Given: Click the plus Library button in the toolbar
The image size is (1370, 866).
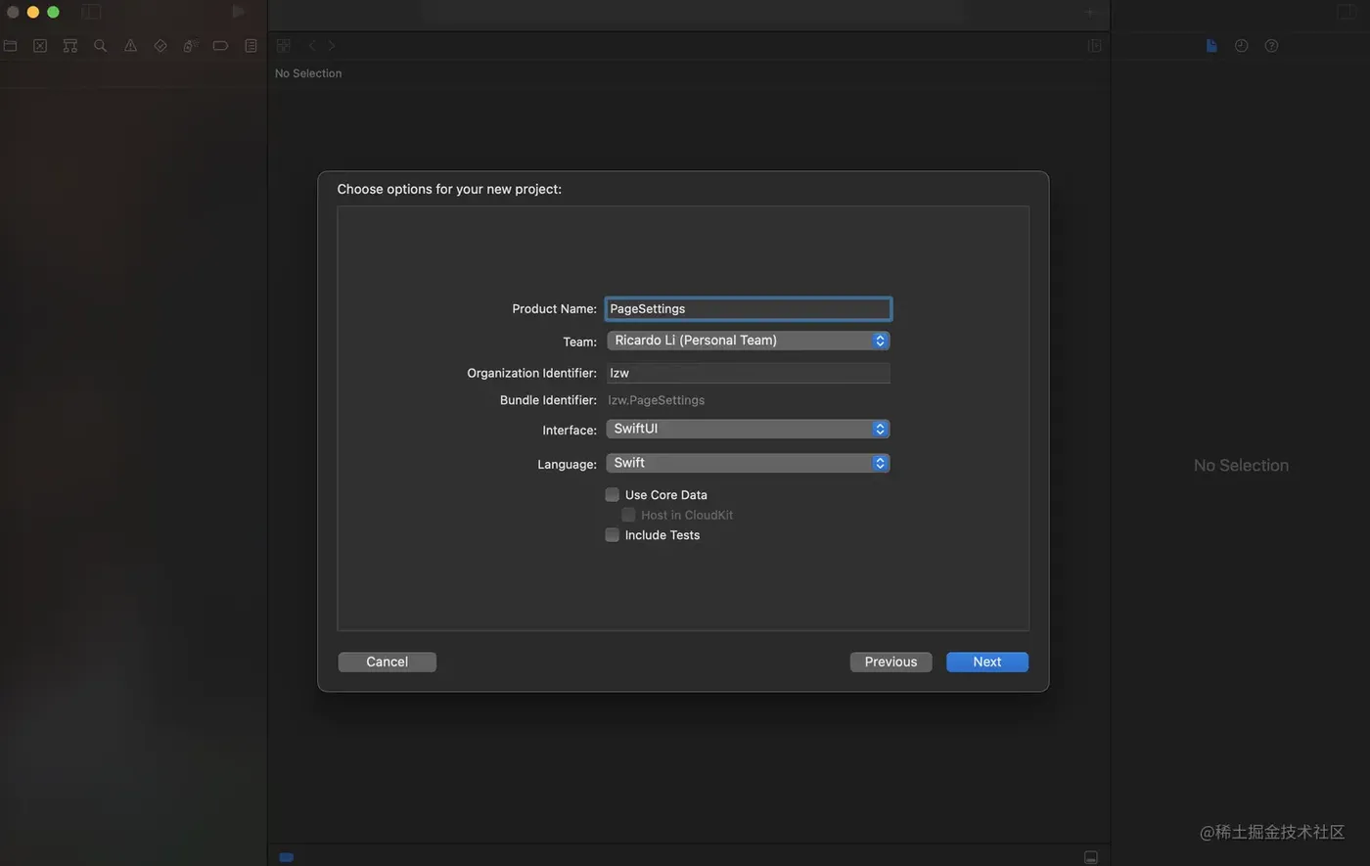Looking at the screenshot, I should tap(1089, 12).
